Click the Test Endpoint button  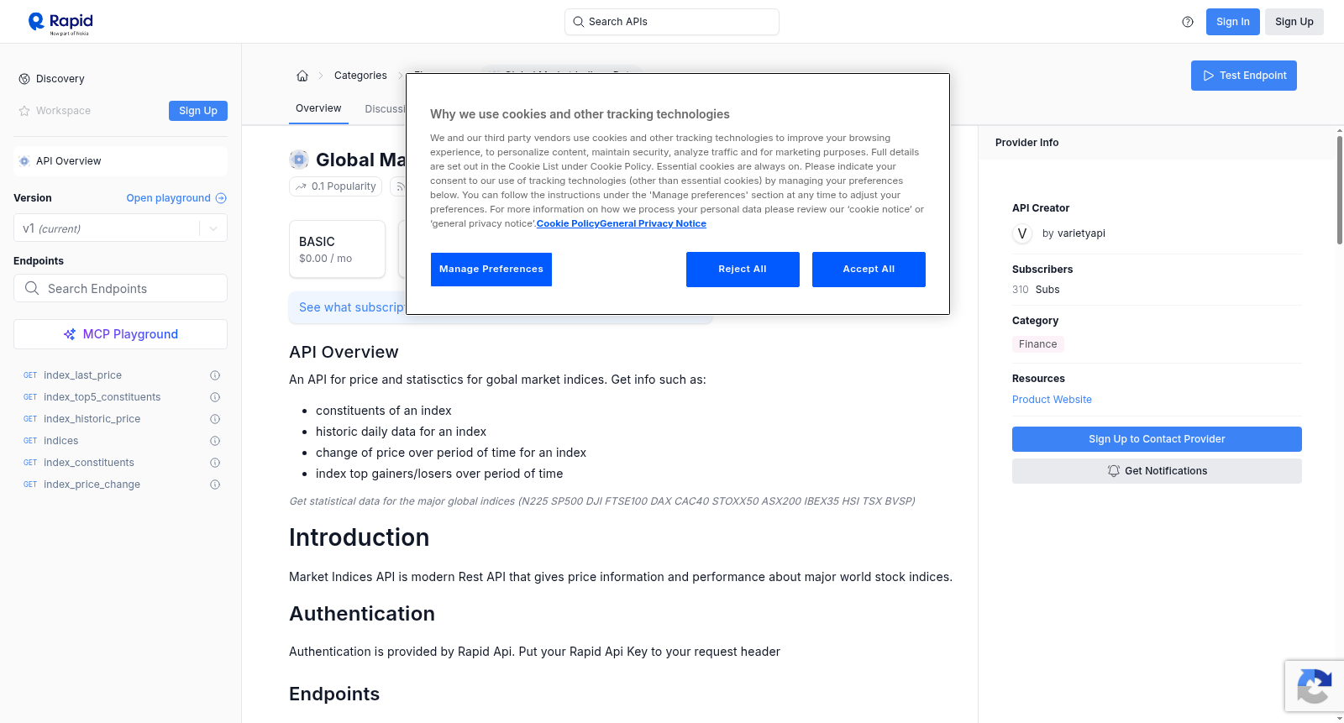[x=1244, y=76]
